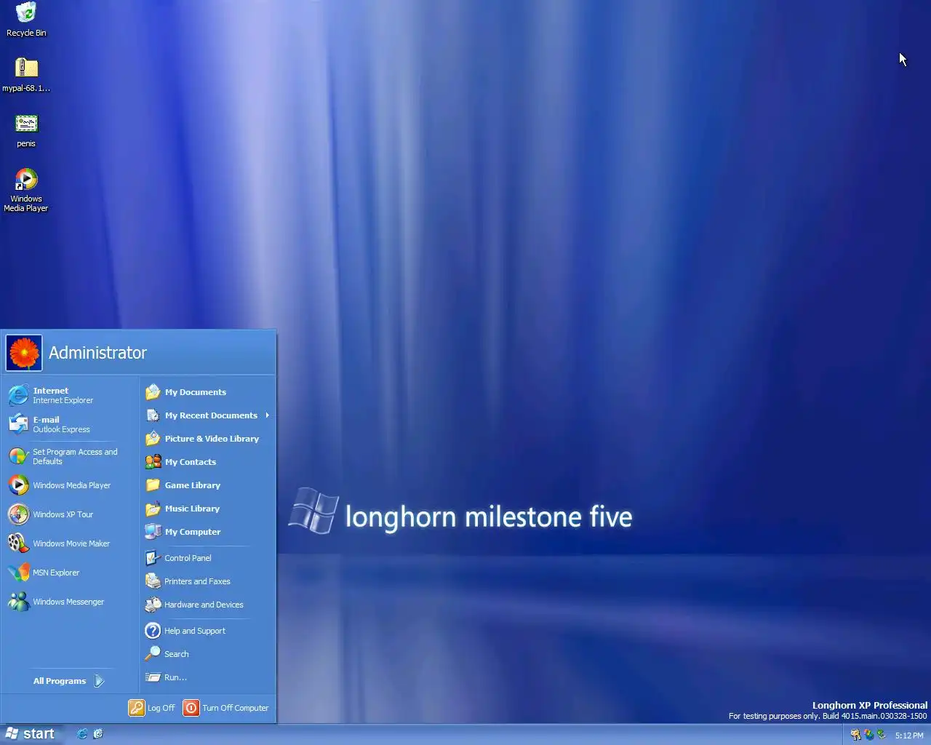The image size is (931, 745).
Task: Open Set Program Access and Defaults
Action: tap(70, 456)
